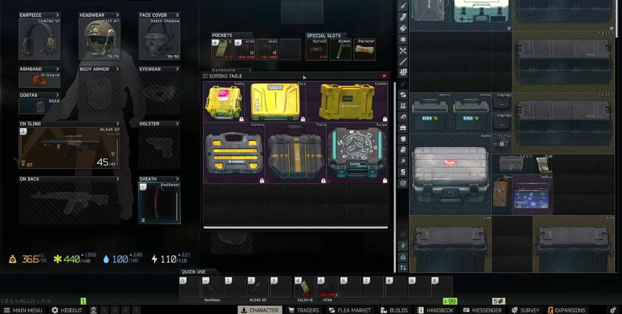Image resolution: width=622 pixels, height=314 pixels.
Task: Expand the Face Cover slot arrow
Action: coord(177,15)
